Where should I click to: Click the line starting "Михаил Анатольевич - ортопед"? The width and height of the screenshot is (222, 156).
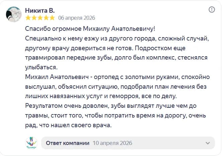pos(117,77)
